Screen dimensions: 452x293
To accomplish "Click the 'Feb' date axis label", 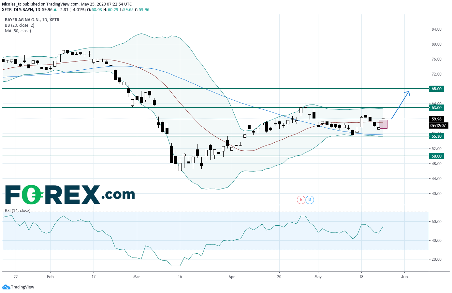I will (x=50, y=277).
